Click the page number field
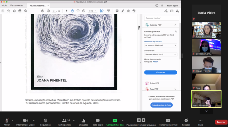This screenshot has width=228, height=127. (54, 11)
